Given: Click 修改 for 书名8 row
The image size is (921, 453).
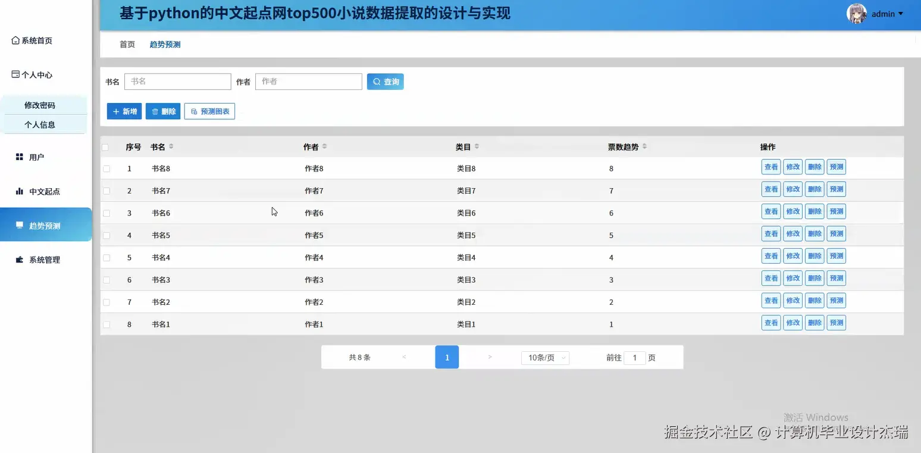Looking at the screenshot, I should click(793, 167).
